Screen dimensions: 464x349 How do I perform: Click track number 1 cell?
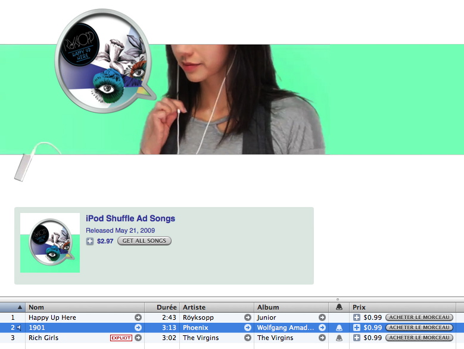point(13,317)
